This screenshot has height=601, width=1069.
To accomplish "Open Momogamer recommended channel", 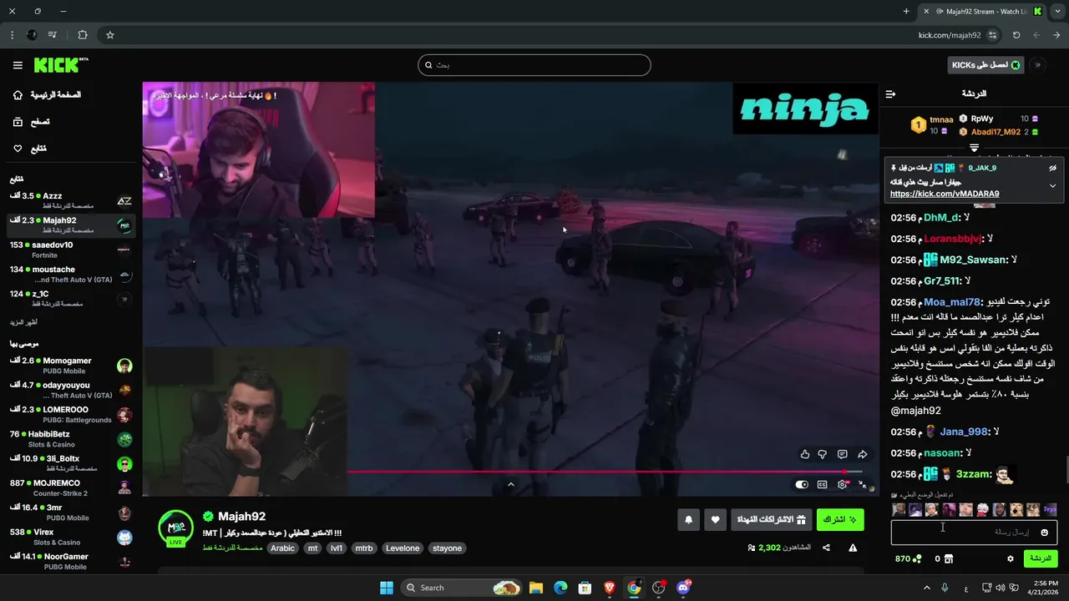I will [70, 366].
